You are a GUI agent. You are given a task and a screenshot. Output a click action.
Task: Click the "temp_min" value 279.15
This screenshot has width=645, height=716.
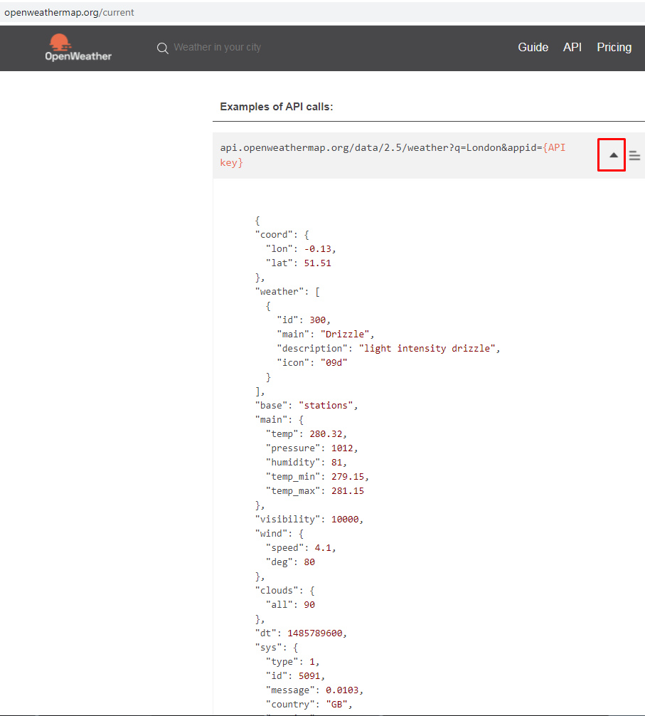tap(348, 477)
